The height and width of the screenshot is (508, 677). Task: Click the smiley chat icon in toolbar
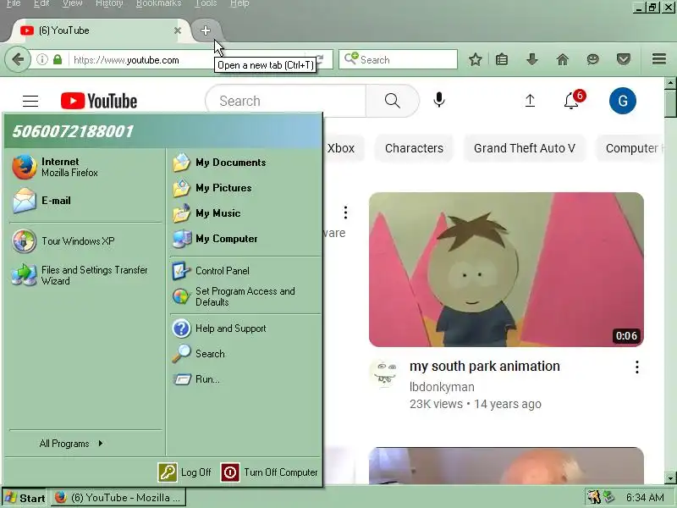[x=593, y=59]
